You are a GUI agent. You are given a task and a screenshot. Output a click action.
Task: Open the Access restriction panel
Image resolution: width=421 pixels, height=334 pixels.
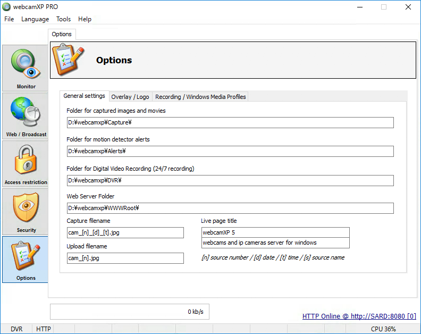(x=25, y=164)
